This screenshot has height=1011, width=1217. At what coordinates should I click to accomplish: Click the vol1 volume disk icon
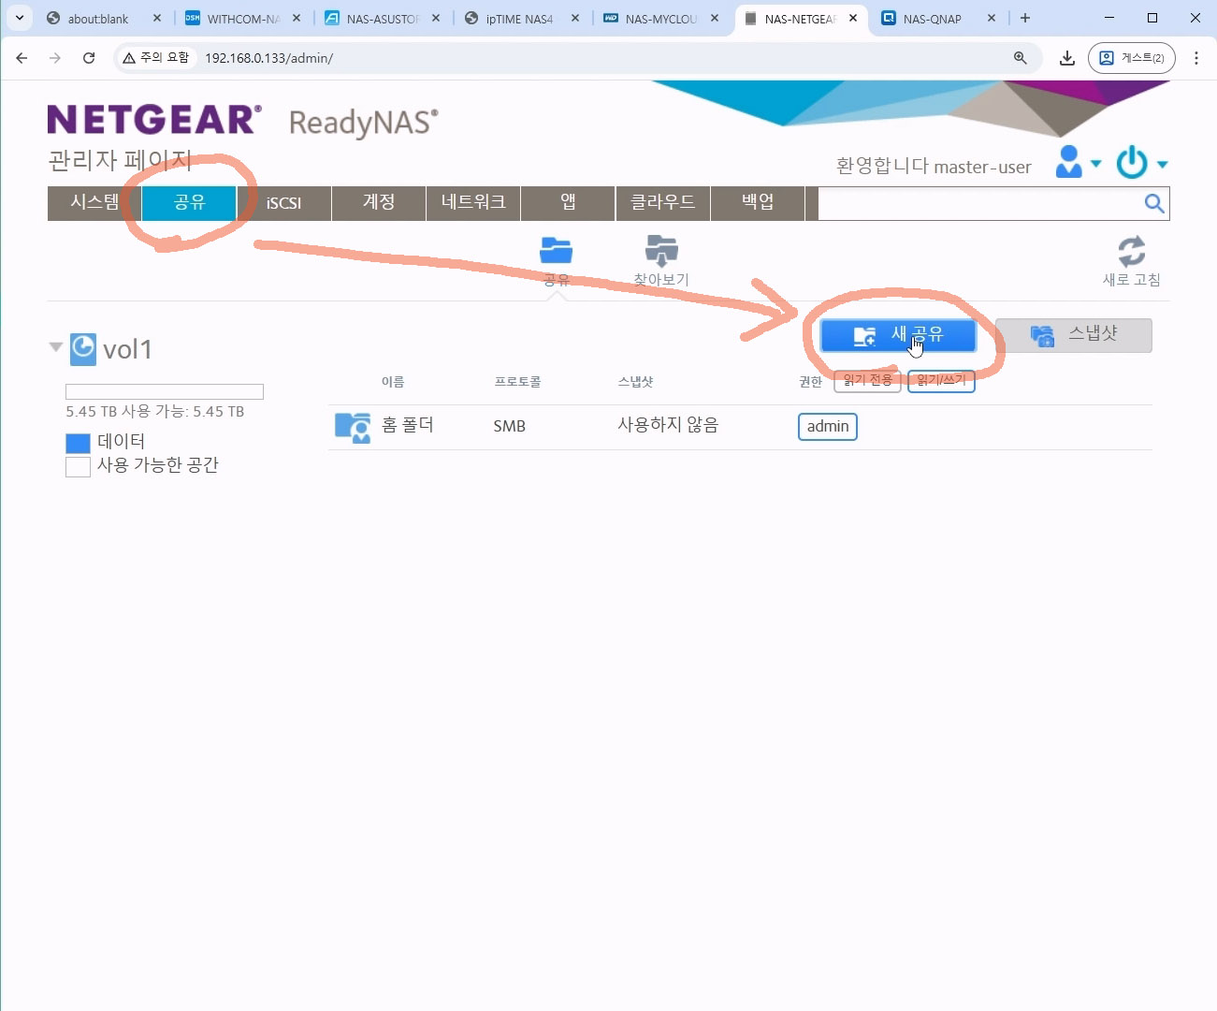click(83, 348)
